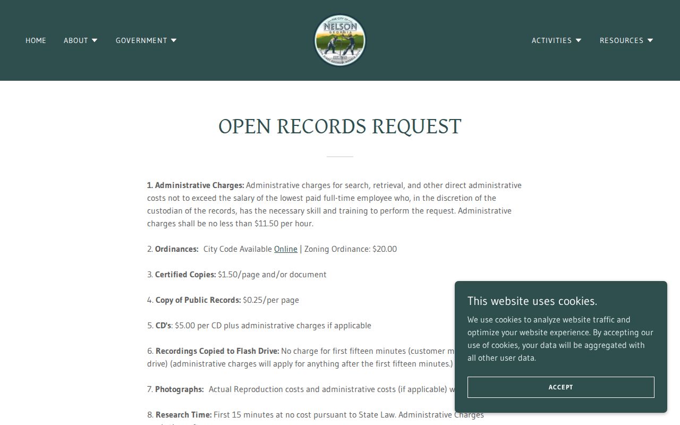Select the '$1.50/page and/or document' text
This screenshot has width=680, height=425.
(272, 275)
